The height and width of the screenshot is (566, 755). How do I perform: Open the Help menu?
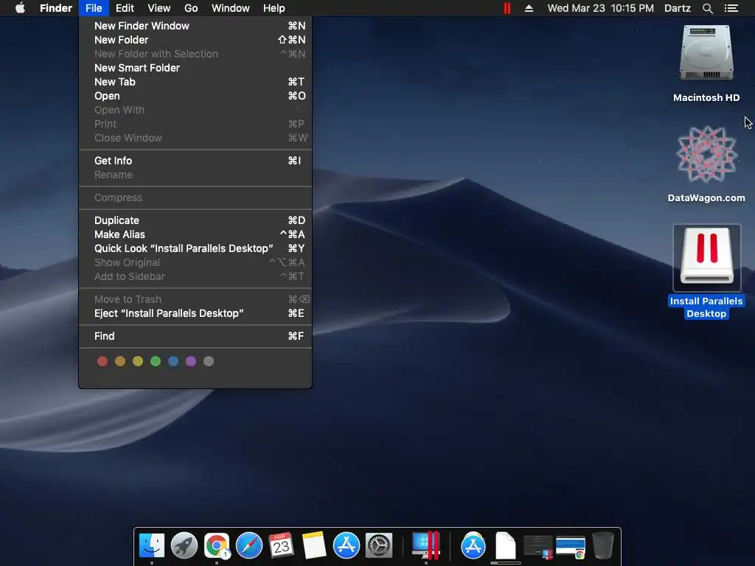coord(274,8)
